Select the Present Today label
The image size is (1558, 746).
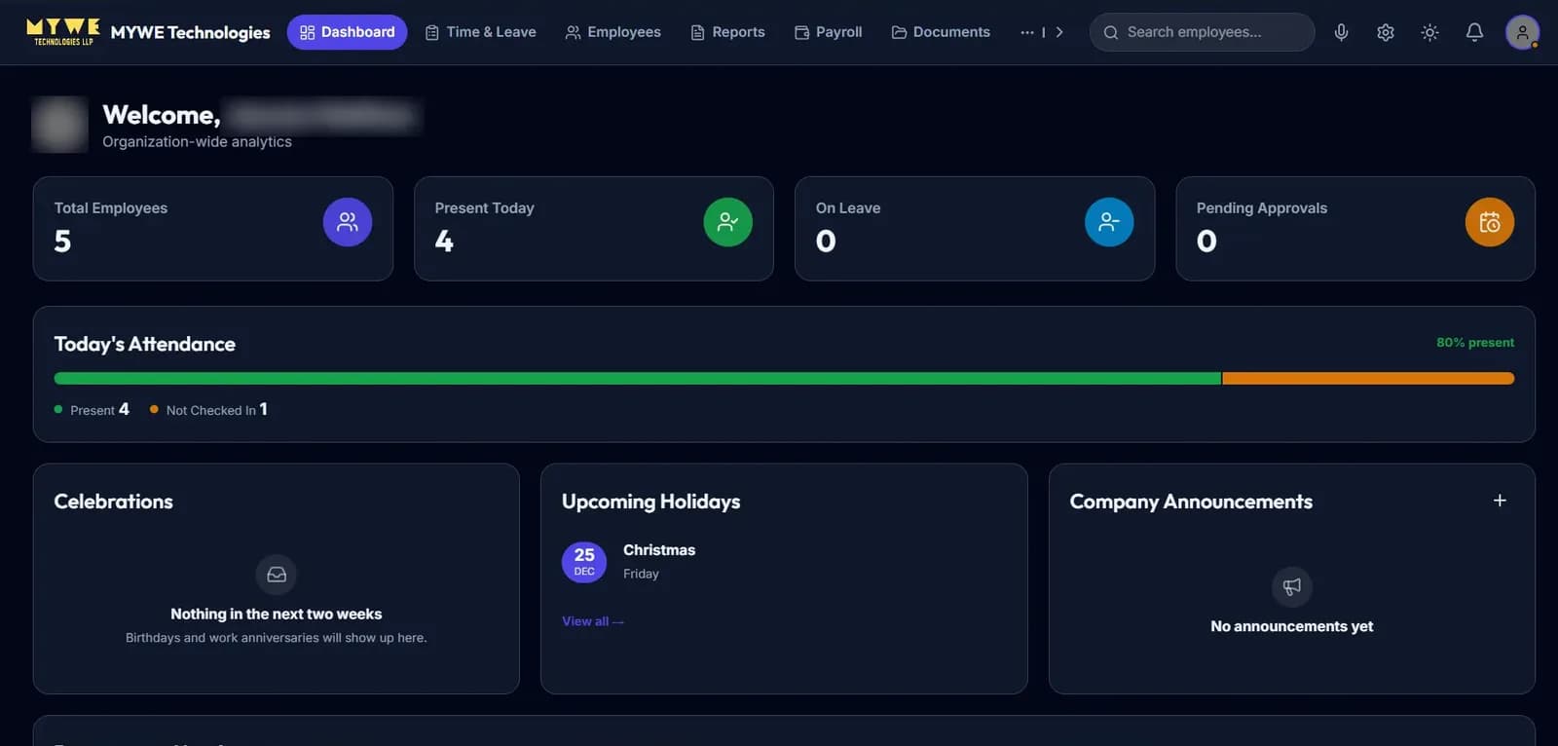click(484, 208)
